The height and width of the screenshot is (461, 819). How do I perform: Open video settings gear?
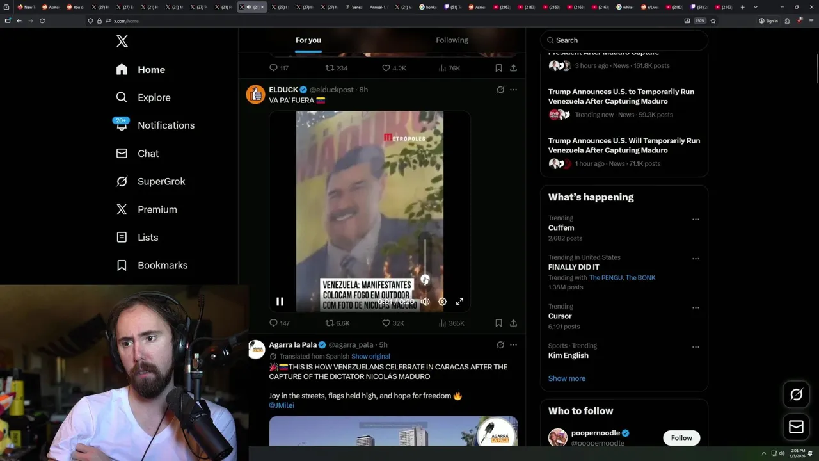pos(442,302)
